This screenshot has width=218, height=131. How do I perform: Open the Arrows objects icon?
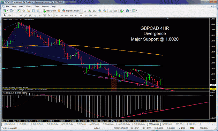(x=50, y=15)
